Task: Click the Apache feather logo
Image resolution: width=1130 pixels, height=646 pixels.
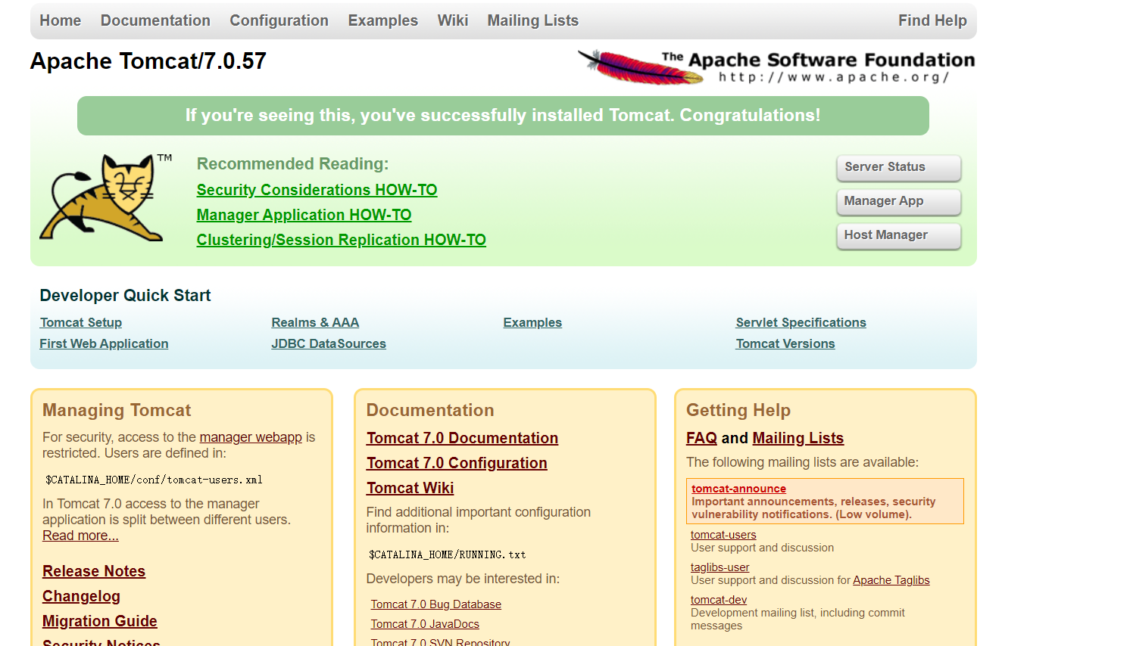Action: 641,67
